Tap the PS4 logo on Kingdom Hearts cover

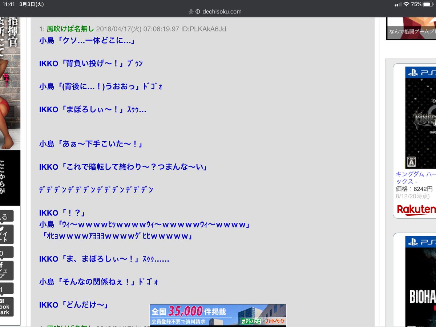click(421, 72)
